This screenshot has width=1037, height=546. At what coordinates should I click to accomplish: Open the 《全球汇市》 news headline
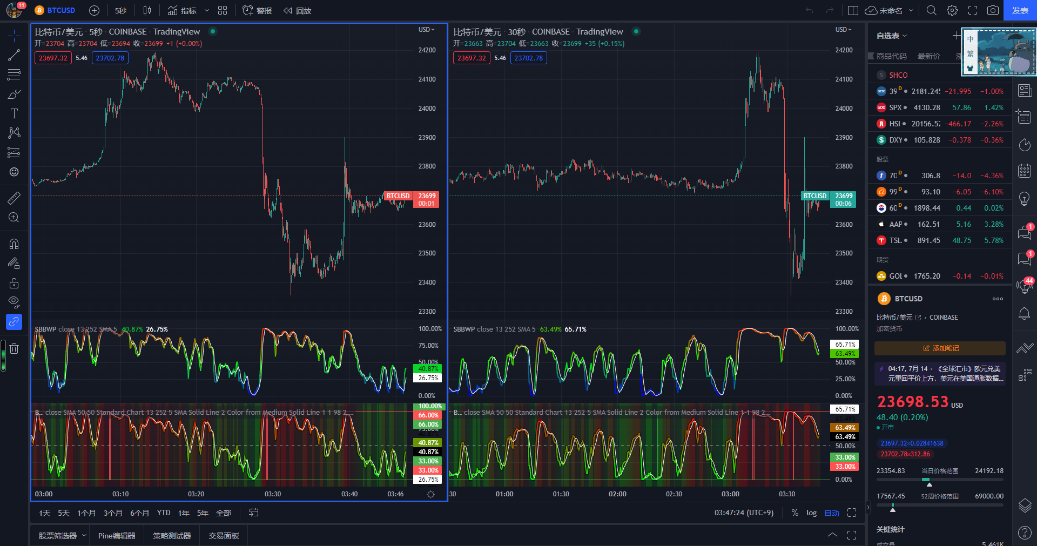[x=940, y=374]
